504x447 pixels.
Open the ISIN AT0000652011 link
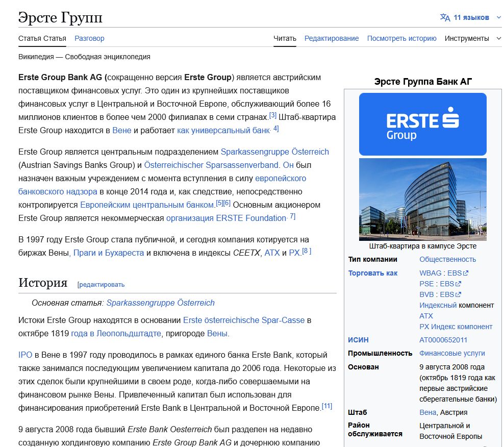point(443,340)
